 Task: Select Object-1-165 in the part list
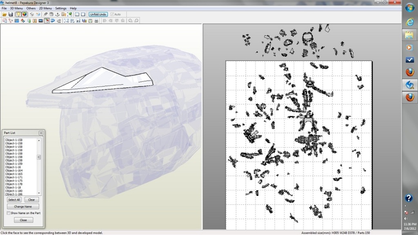point(14,174)
